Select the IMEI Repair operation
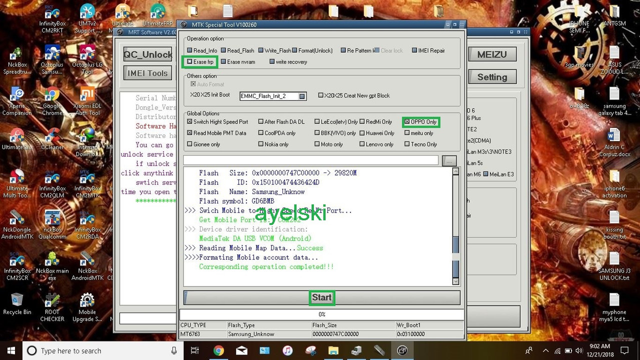 click(x=428, y=50)
